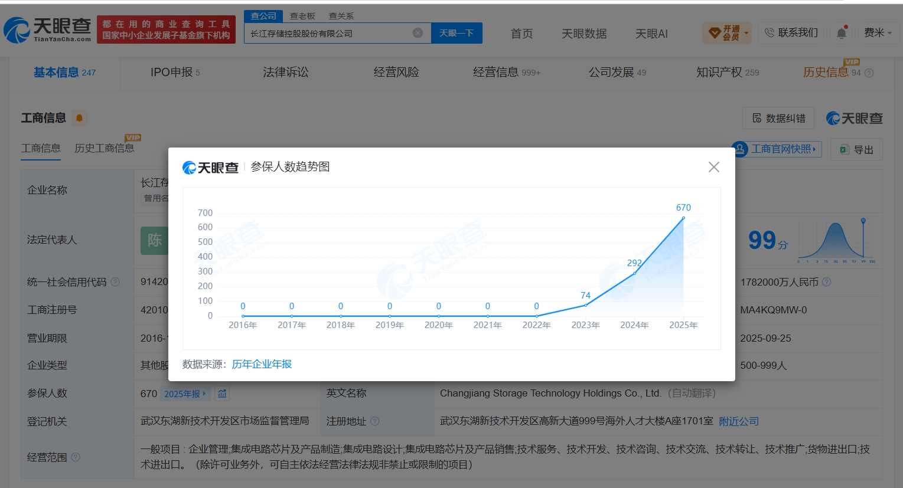The height and width of the screenshot is (488, 903).
Task: Click the 数据纠错 button
Action: 778,119
